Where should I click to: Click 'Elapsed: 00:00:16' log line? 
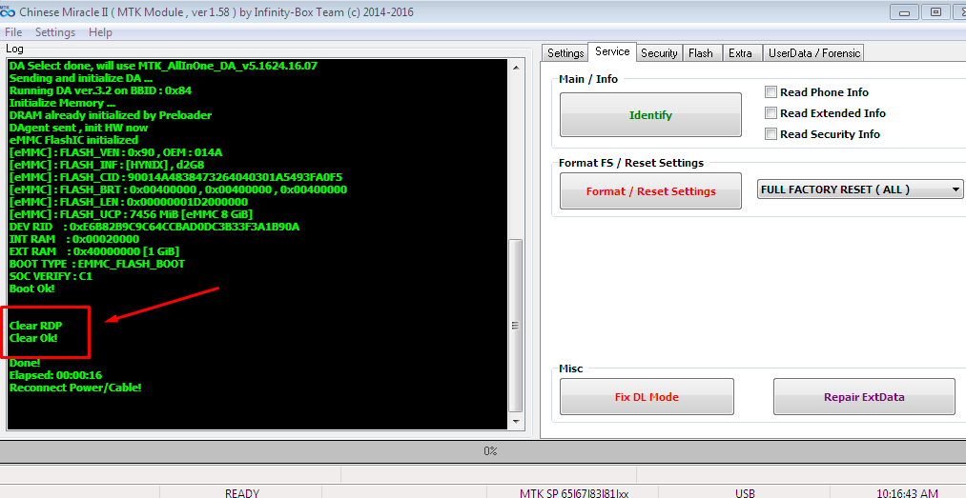[x=55, y=376]
